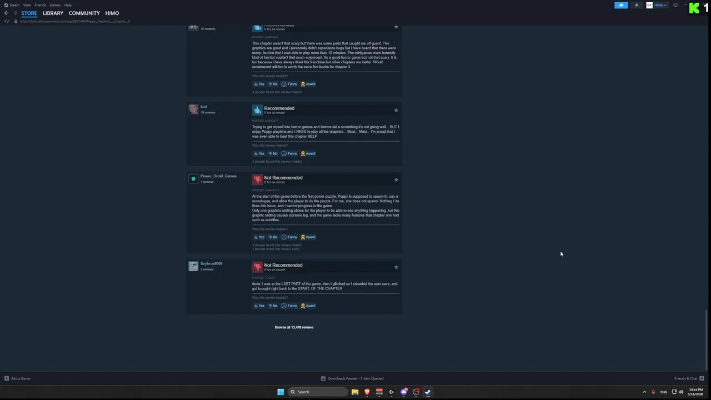
Task: Reload the store page with refresh icon
Action: click(x=7, y=21)
